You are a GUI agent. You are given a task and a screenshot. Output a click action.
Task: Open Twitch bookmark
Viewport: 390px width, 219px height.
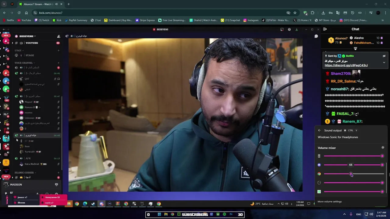coord(42,20)
